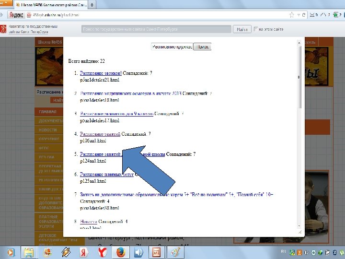Viewport: 345px width, 259px height.
Task: Click the popup search input with 'Расписание кружков'
Action: click(x=172, y=47)
